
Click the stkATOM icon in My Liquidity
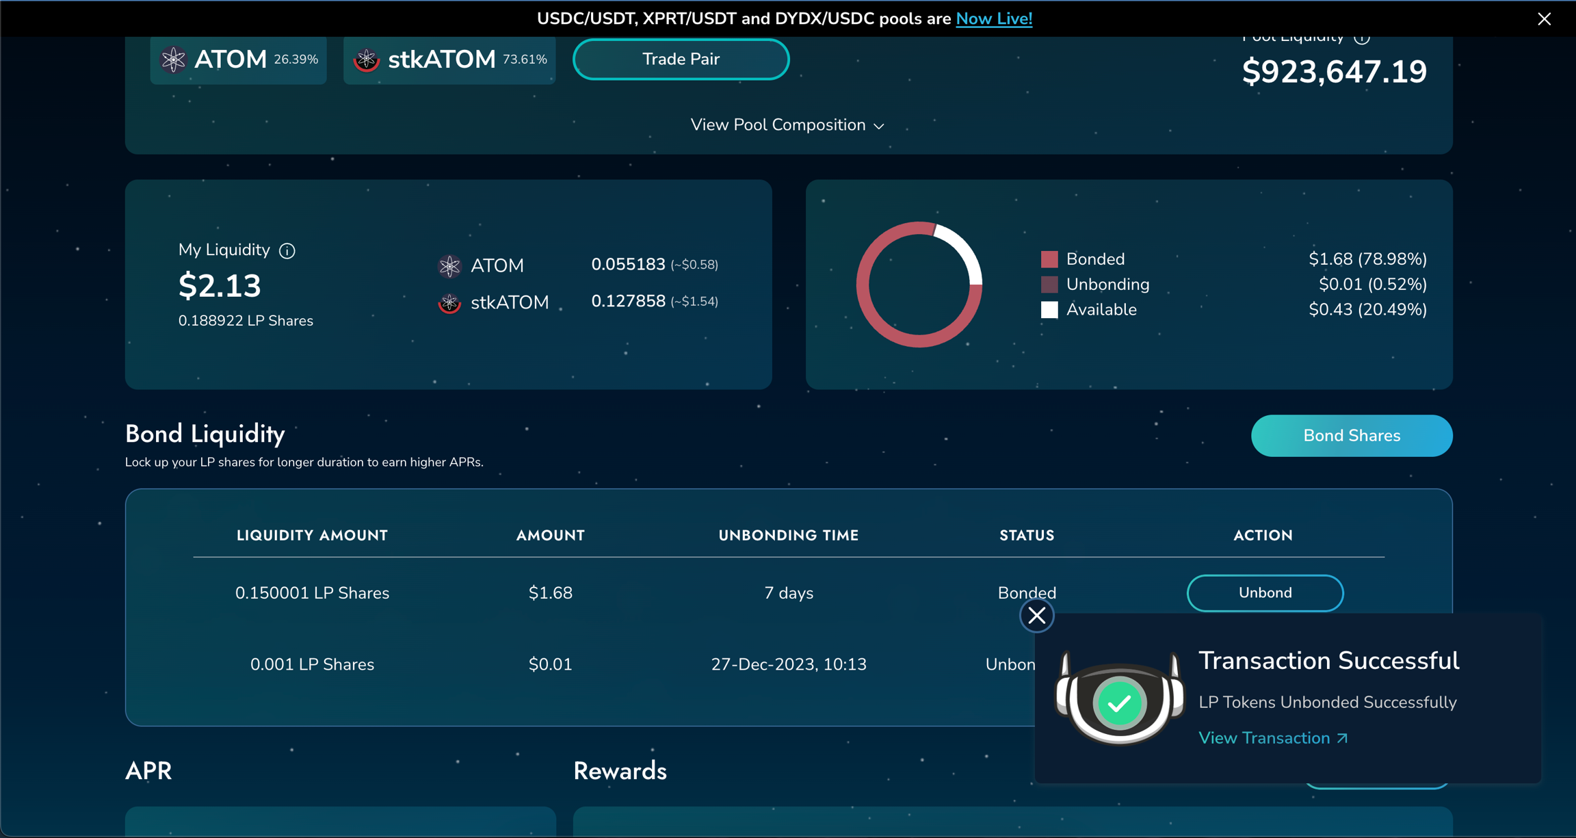coord(449,302)
